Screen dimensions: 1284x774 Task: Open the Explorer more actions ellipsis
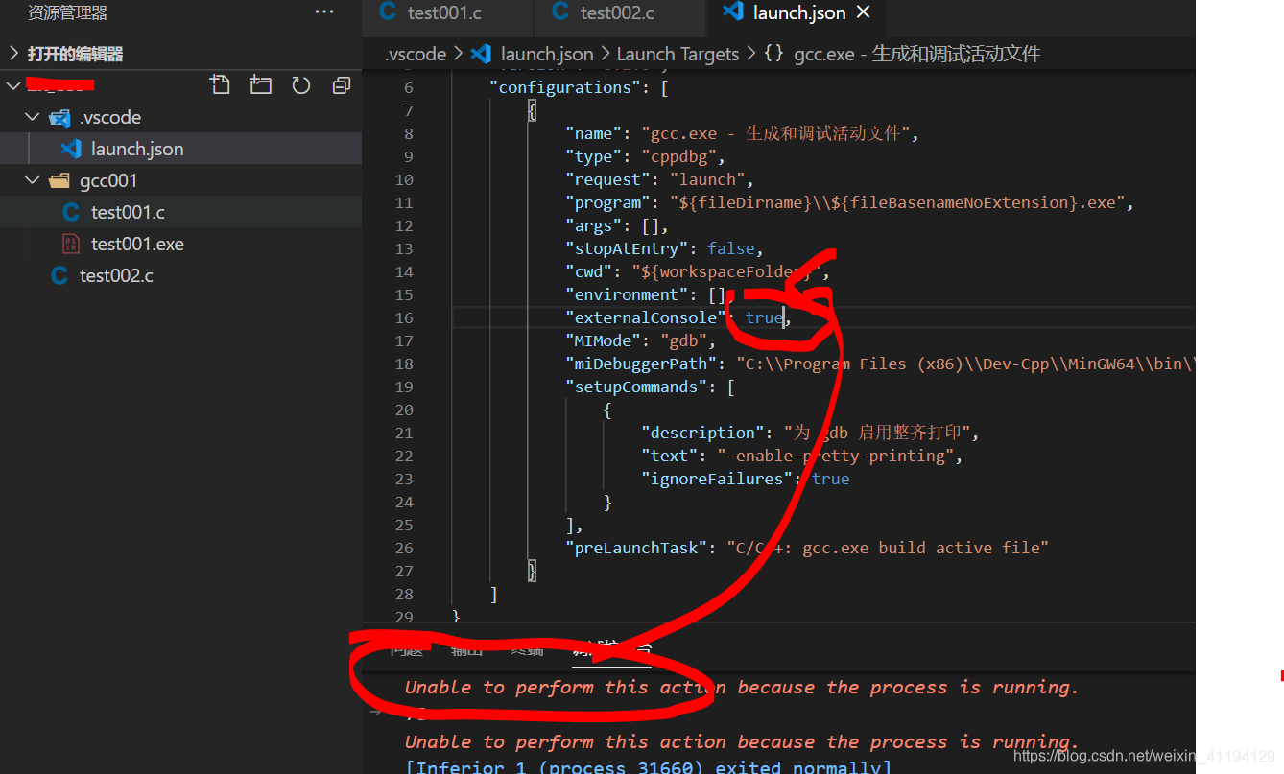[x=324, y=12]
